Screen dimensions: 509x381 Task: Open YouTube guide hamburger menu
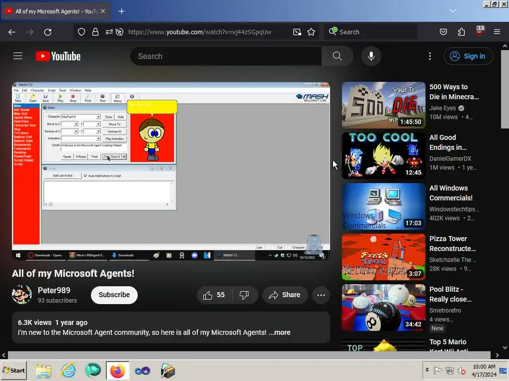(x=18, y=56)
